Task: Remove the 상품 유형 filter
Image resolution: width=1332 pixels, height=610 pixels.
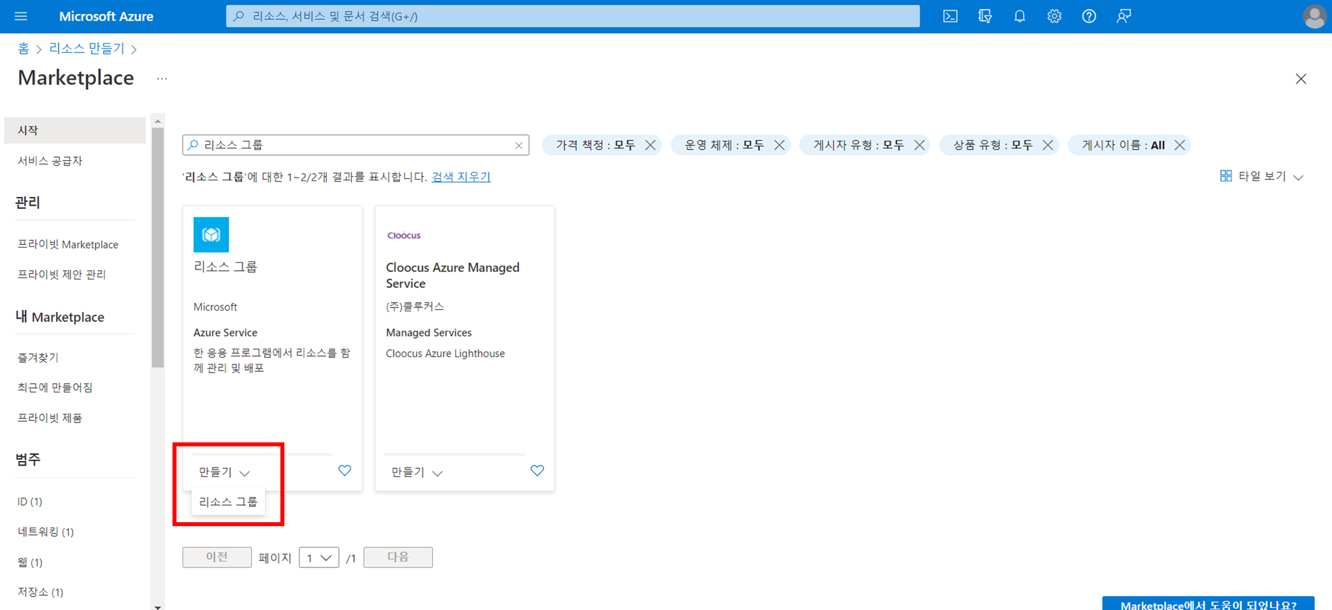Action: click(x=1048, y=145)
